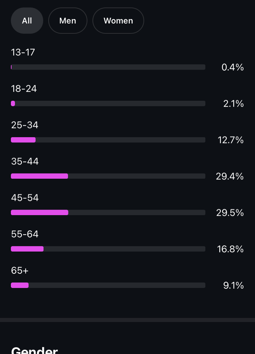Viewport: 255px width, 354px height.
Task: Click the 35-44 age label
Action: click(x=25, y=161)
